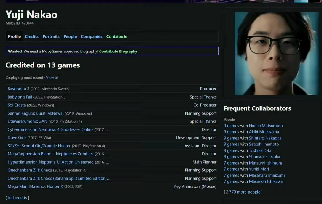
Task: Click View all credits link
Action: click(52, 78)
